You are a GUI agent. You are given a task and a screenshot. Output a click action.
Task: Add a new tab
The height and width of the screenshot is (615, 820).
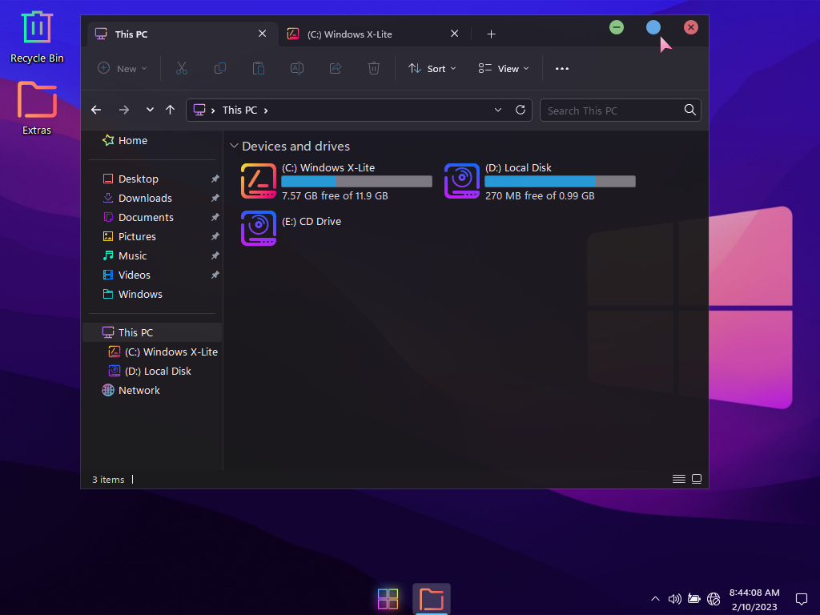click(491, 34)
